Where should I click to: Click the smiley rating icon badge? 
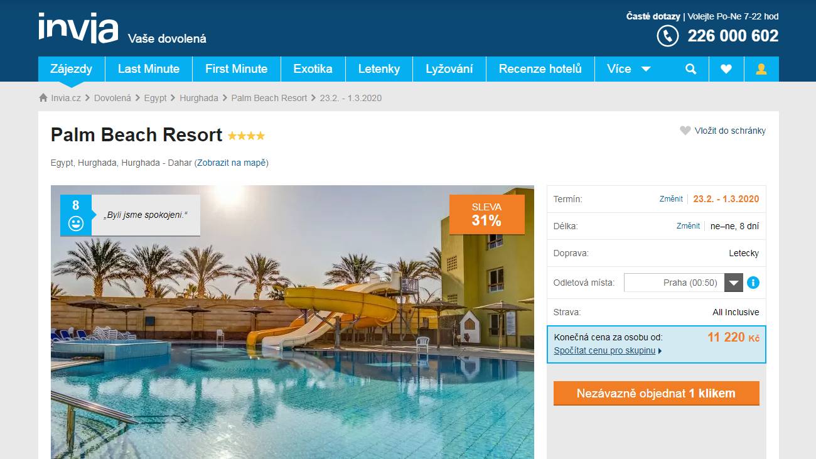pyautogui.click(x=76, y=223)
